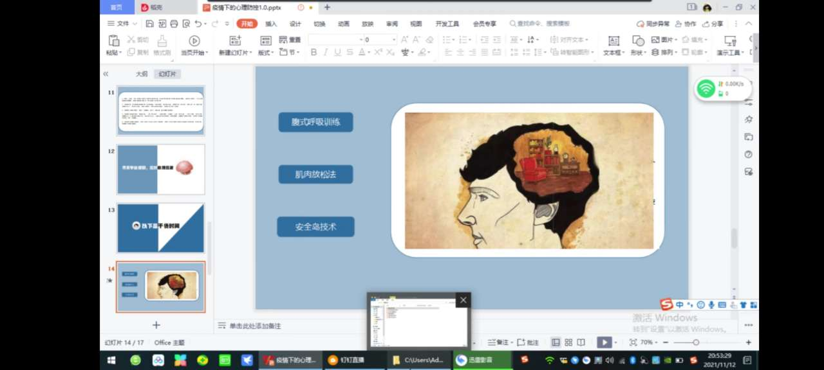The image size is (824, 370).
Task: Click the Save icon in quick access toolbar
Action: pyautogui.click(x=149, y=24)
